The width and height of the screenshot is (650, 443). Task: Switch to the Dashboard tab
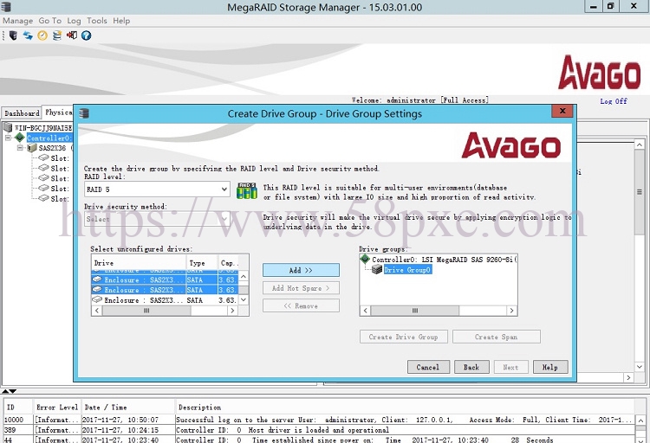22,113
